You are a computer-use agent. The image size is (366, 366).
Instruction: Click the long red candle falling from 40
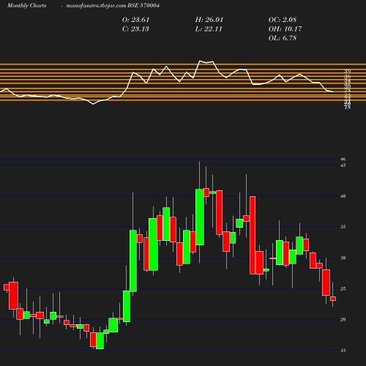tap(253, 235)
